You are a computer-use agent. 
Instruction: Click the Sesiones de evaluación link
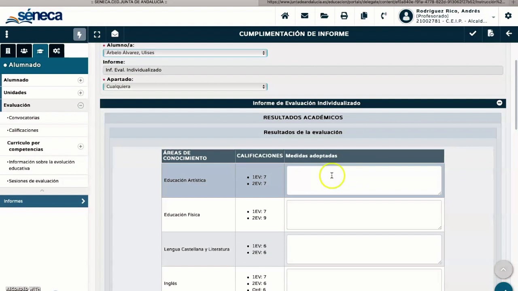(34, 181)
